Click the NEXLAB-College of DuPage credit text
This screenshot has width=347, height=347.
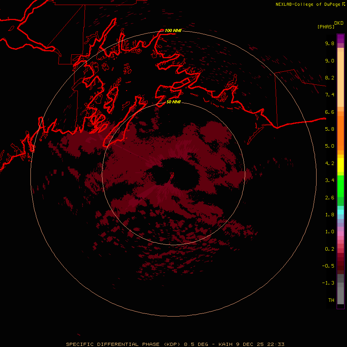[x=308, y=4]
